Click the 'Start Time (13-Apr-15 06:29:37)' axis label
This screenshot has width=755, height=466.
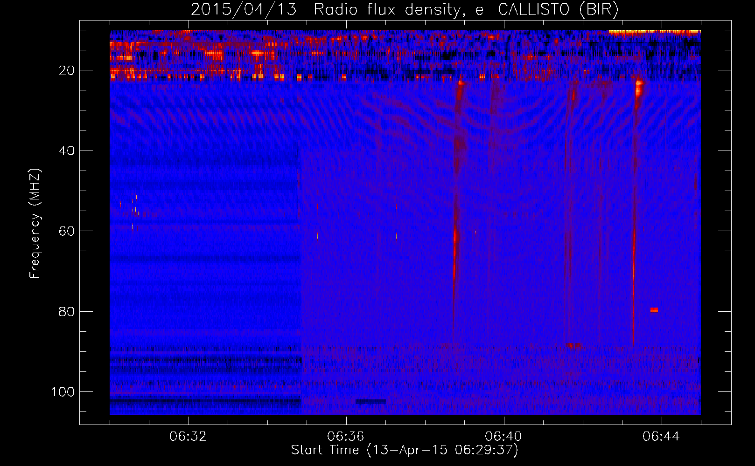tap(405, 450)
